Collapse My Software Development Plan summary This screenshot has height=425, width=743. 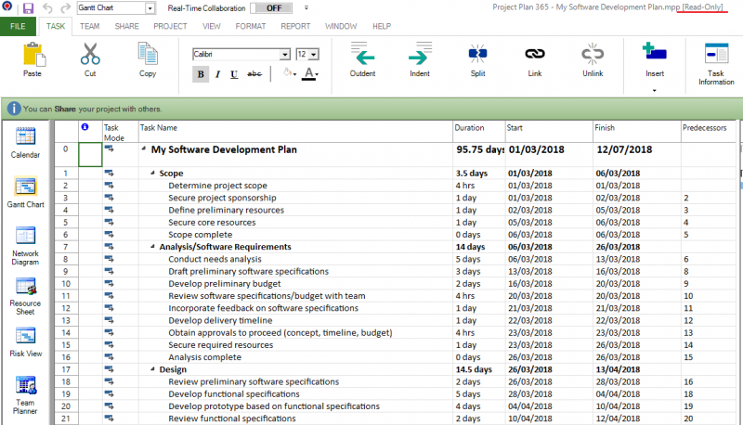[x=144, y=148]
